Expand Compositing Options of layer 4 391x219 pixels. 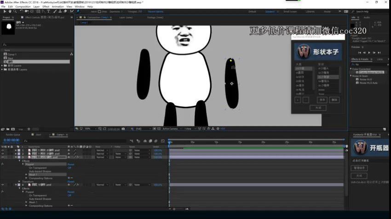[x=26, y=206]
